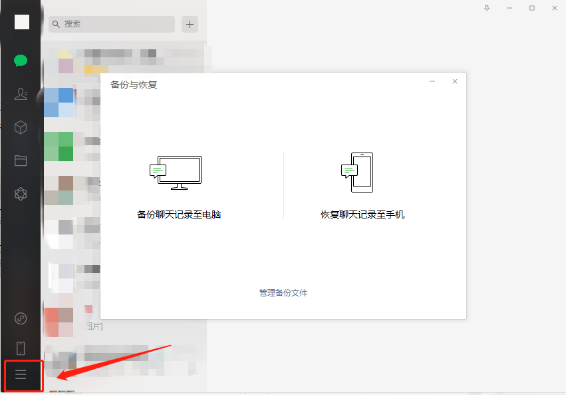Click the plus button next to search
Screen dimensions: 566x395
[190, 24]
